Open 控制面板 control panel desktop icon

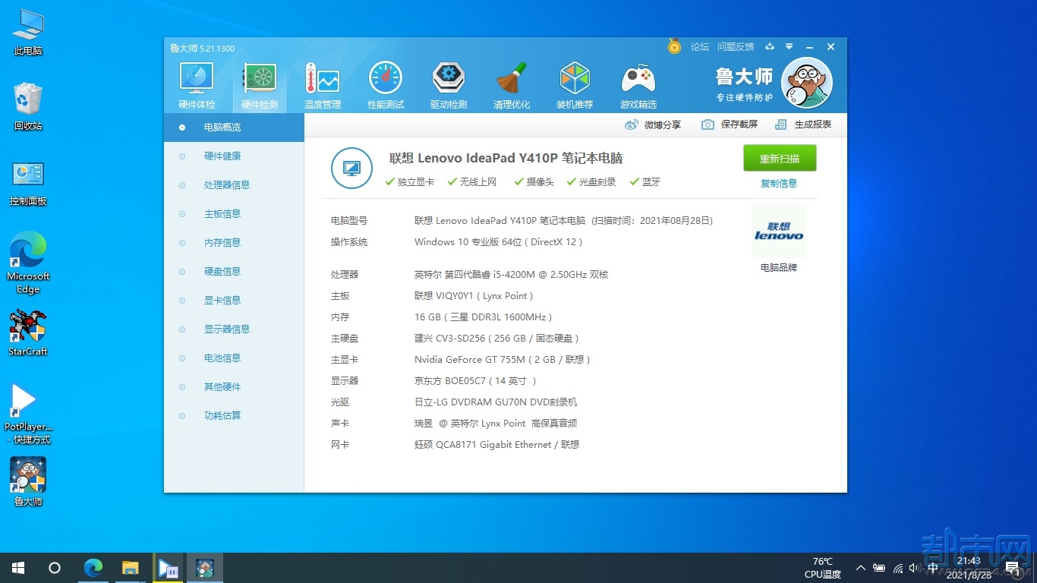(x=28, y=183)
